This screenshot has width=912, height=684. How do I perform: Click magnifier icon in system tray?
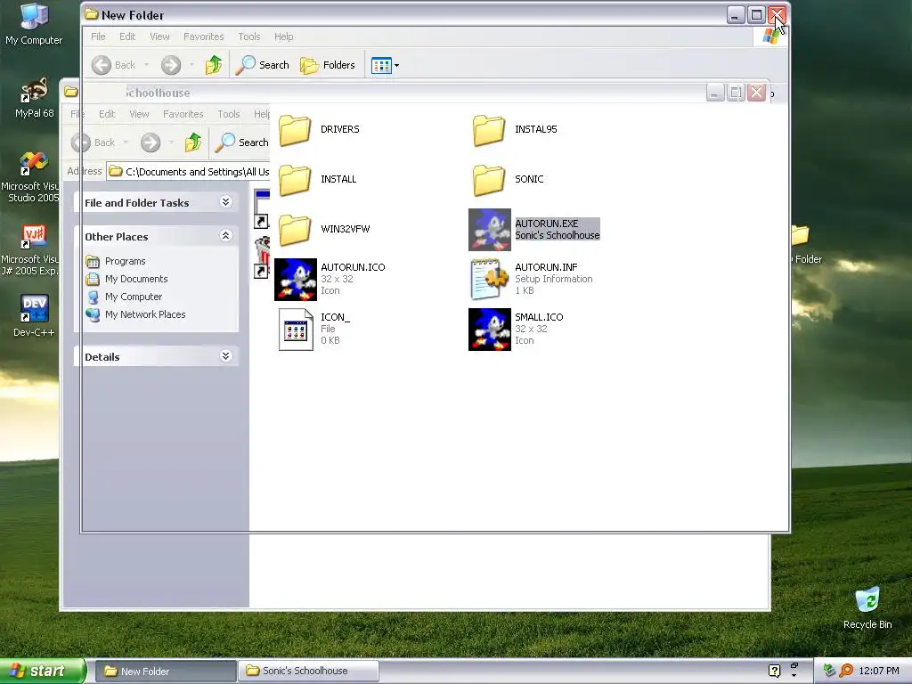846,672
